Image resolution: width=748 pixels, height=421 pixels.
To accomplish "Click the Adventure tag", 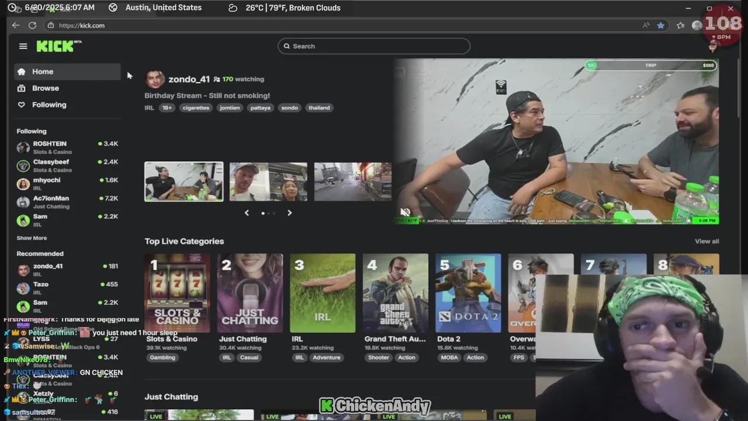I will coord(326,357).
